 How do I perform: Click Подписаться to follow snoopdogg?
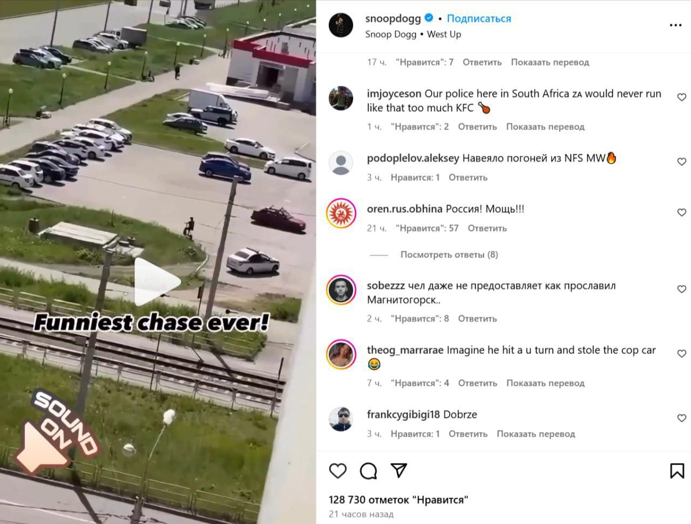click(x=479, y=18)
